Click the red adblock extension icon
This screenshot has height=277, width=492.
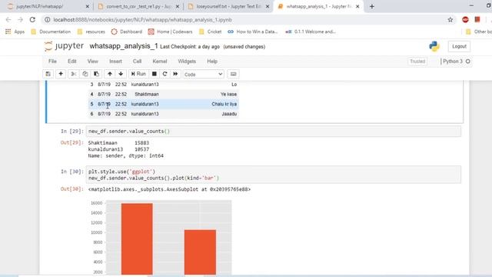point(465,20)
